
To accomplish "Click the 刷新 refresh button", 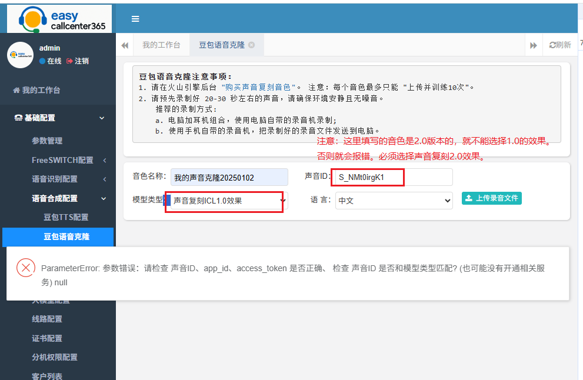I will [560, 45].
